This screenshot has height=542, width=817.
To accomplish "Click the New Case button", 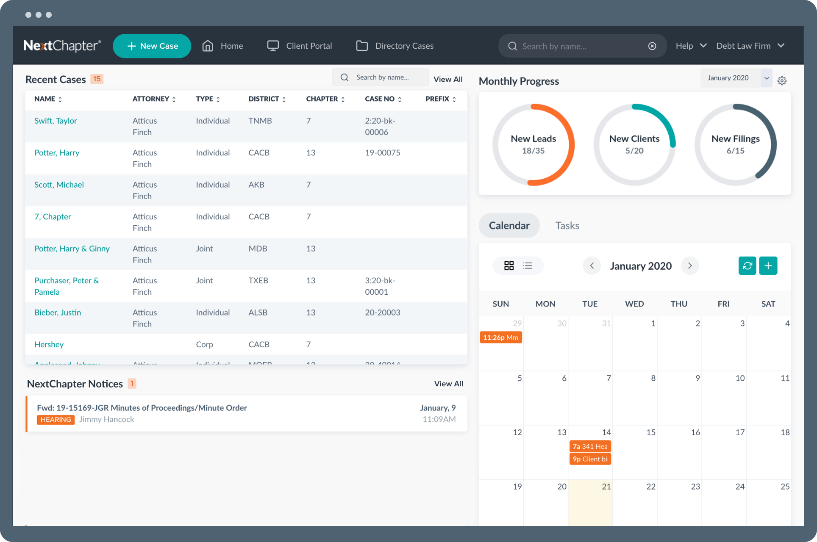I will pos(152,45).
